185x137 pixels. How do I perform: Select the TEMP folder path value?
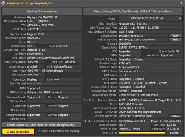coord(51,58)
